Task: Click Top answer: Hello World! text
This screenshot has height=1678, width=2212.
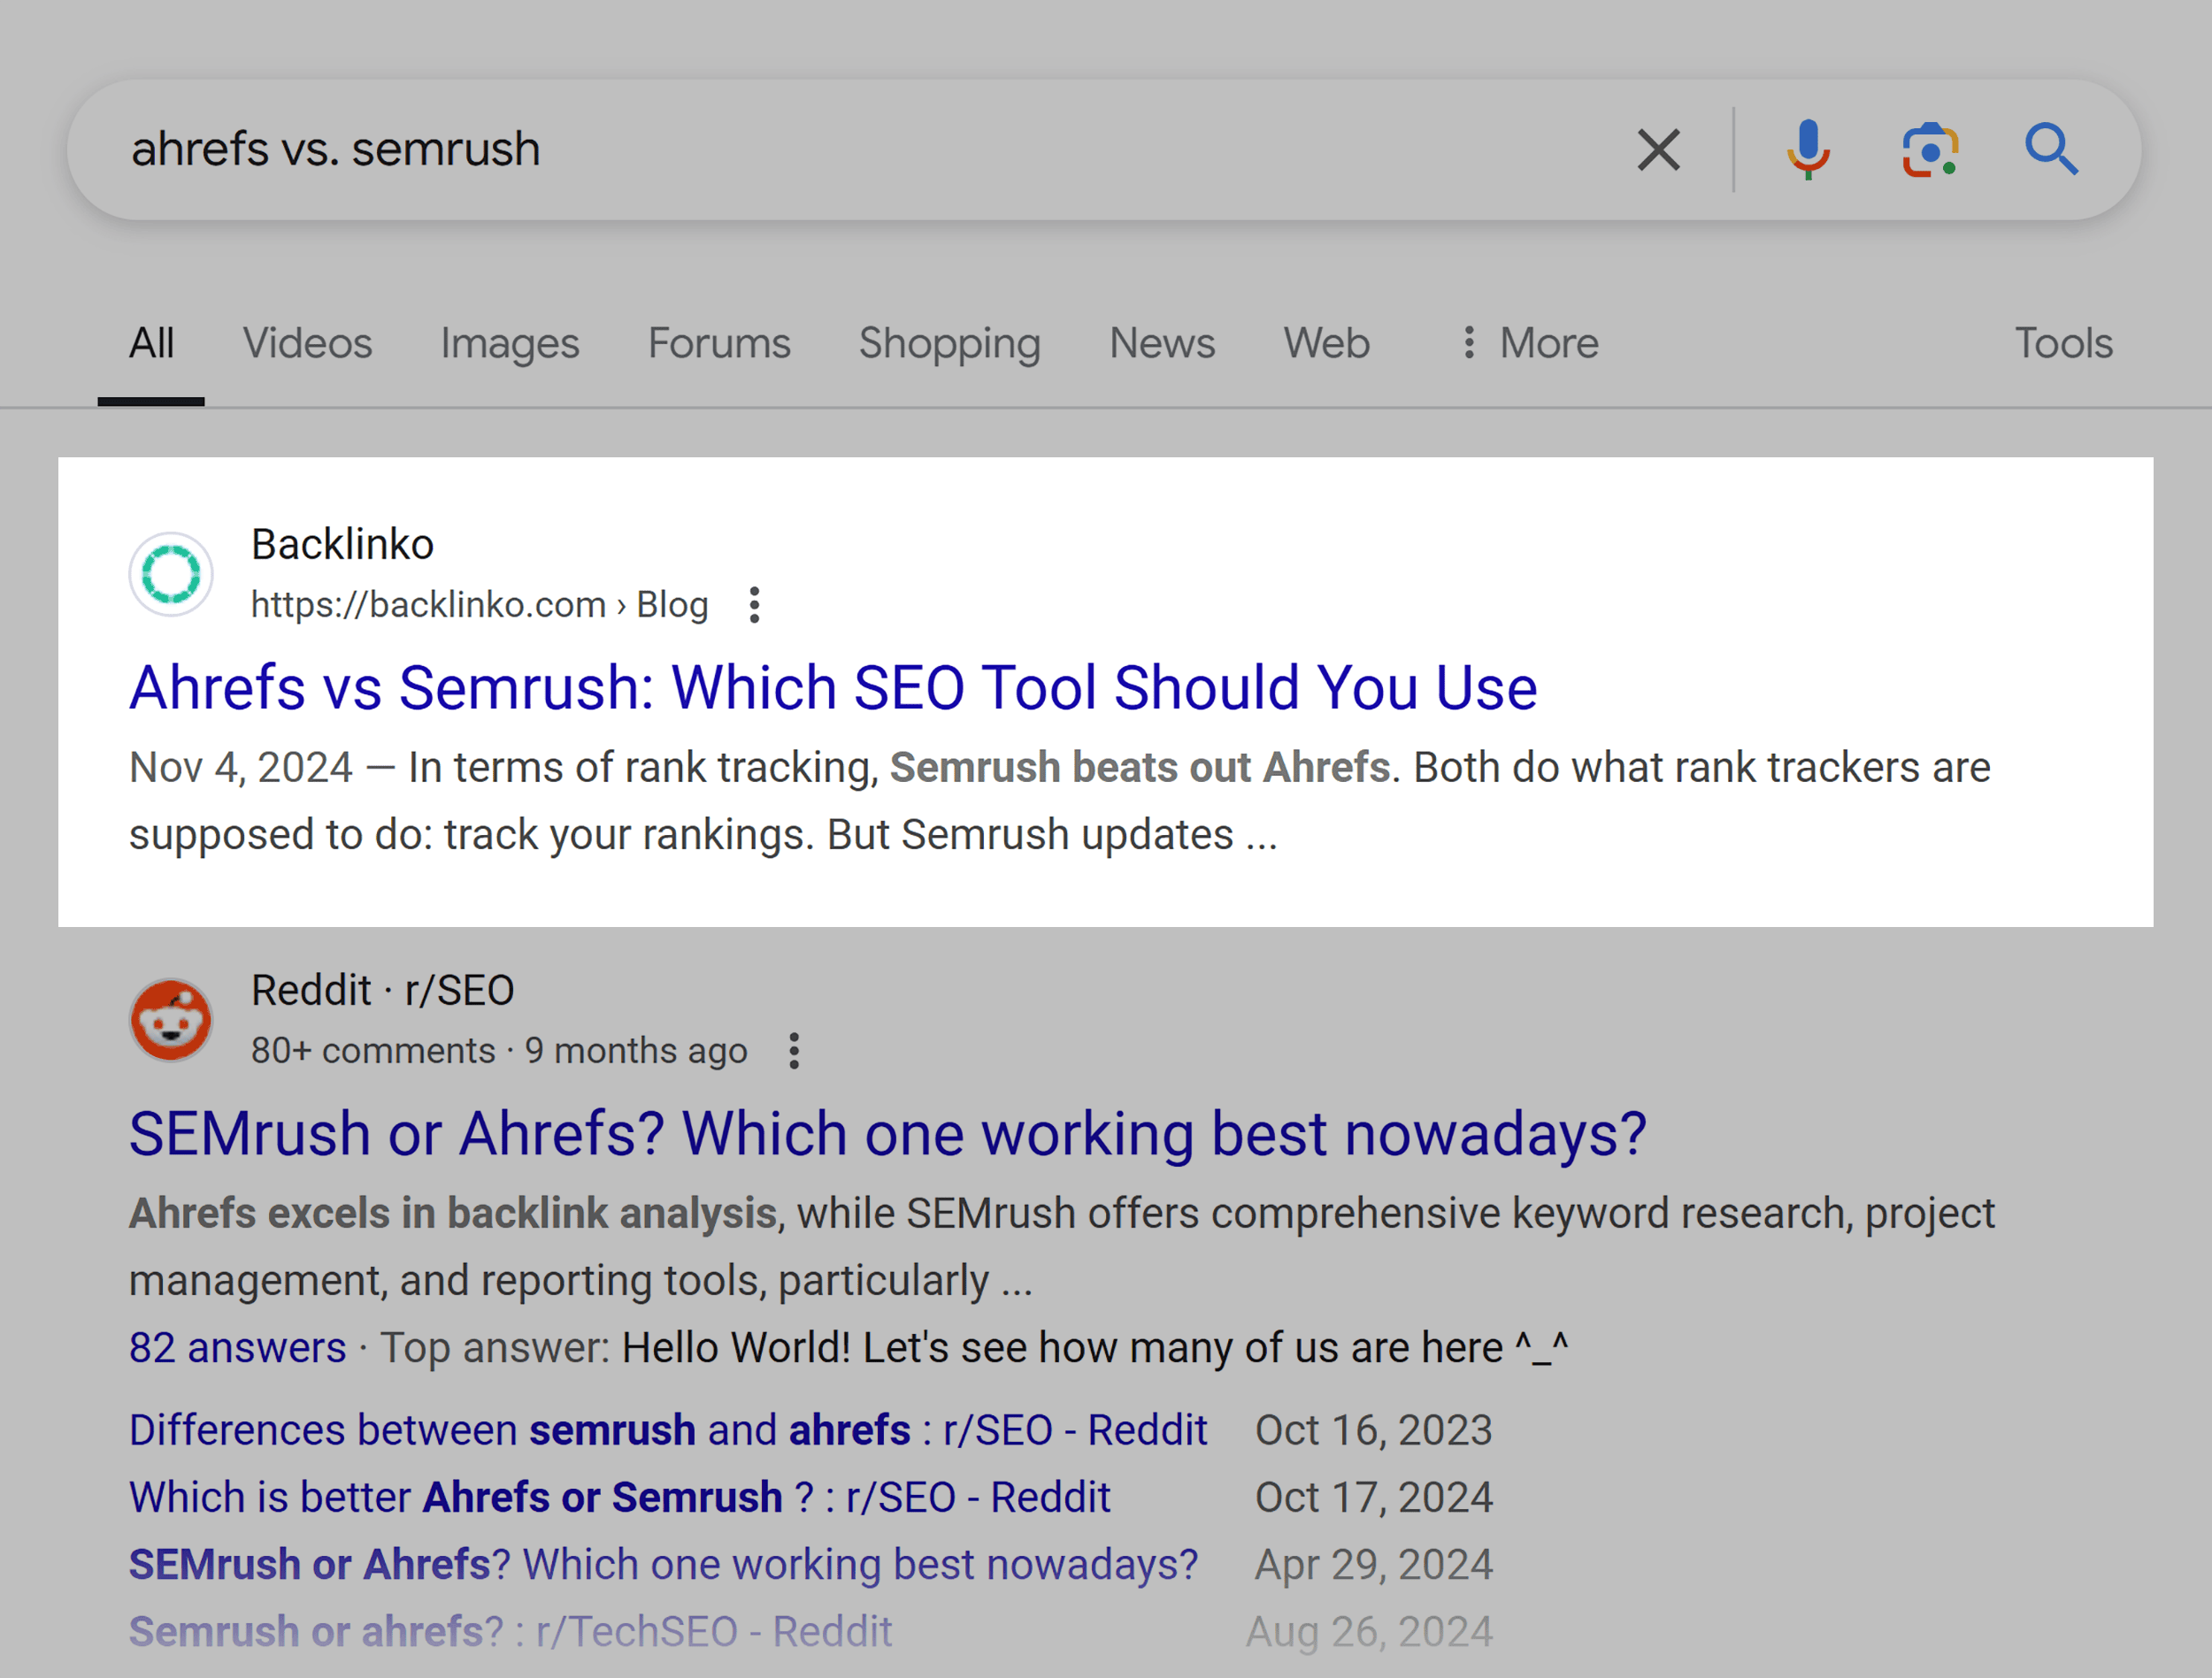Action: (974, 1348)
